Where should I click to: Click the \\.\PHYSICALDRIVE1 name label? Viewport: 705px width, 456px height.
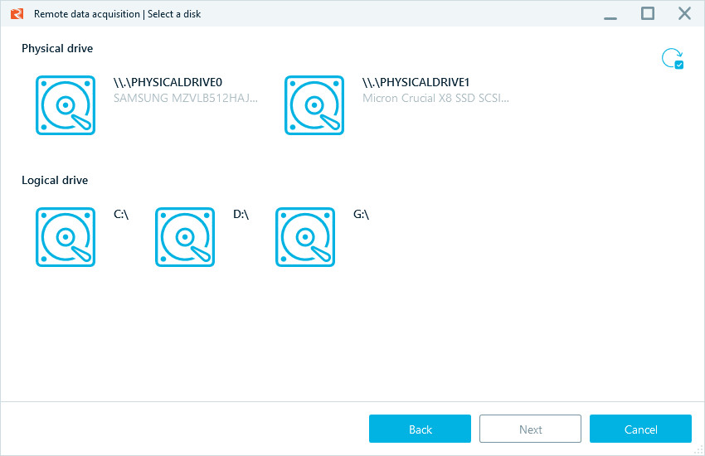click(416, 82)
